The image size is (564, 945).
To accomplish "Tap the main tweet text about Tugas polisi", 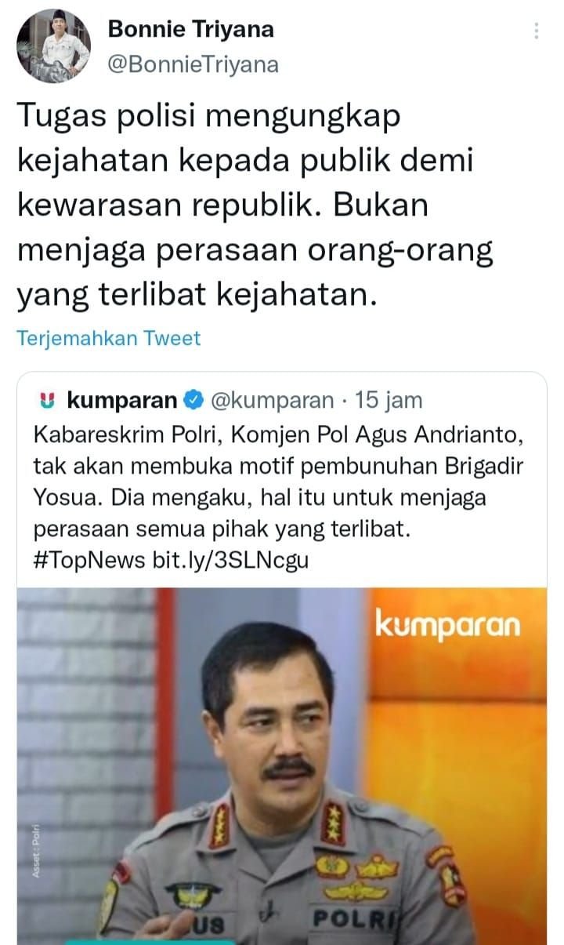I will (255, 205).
